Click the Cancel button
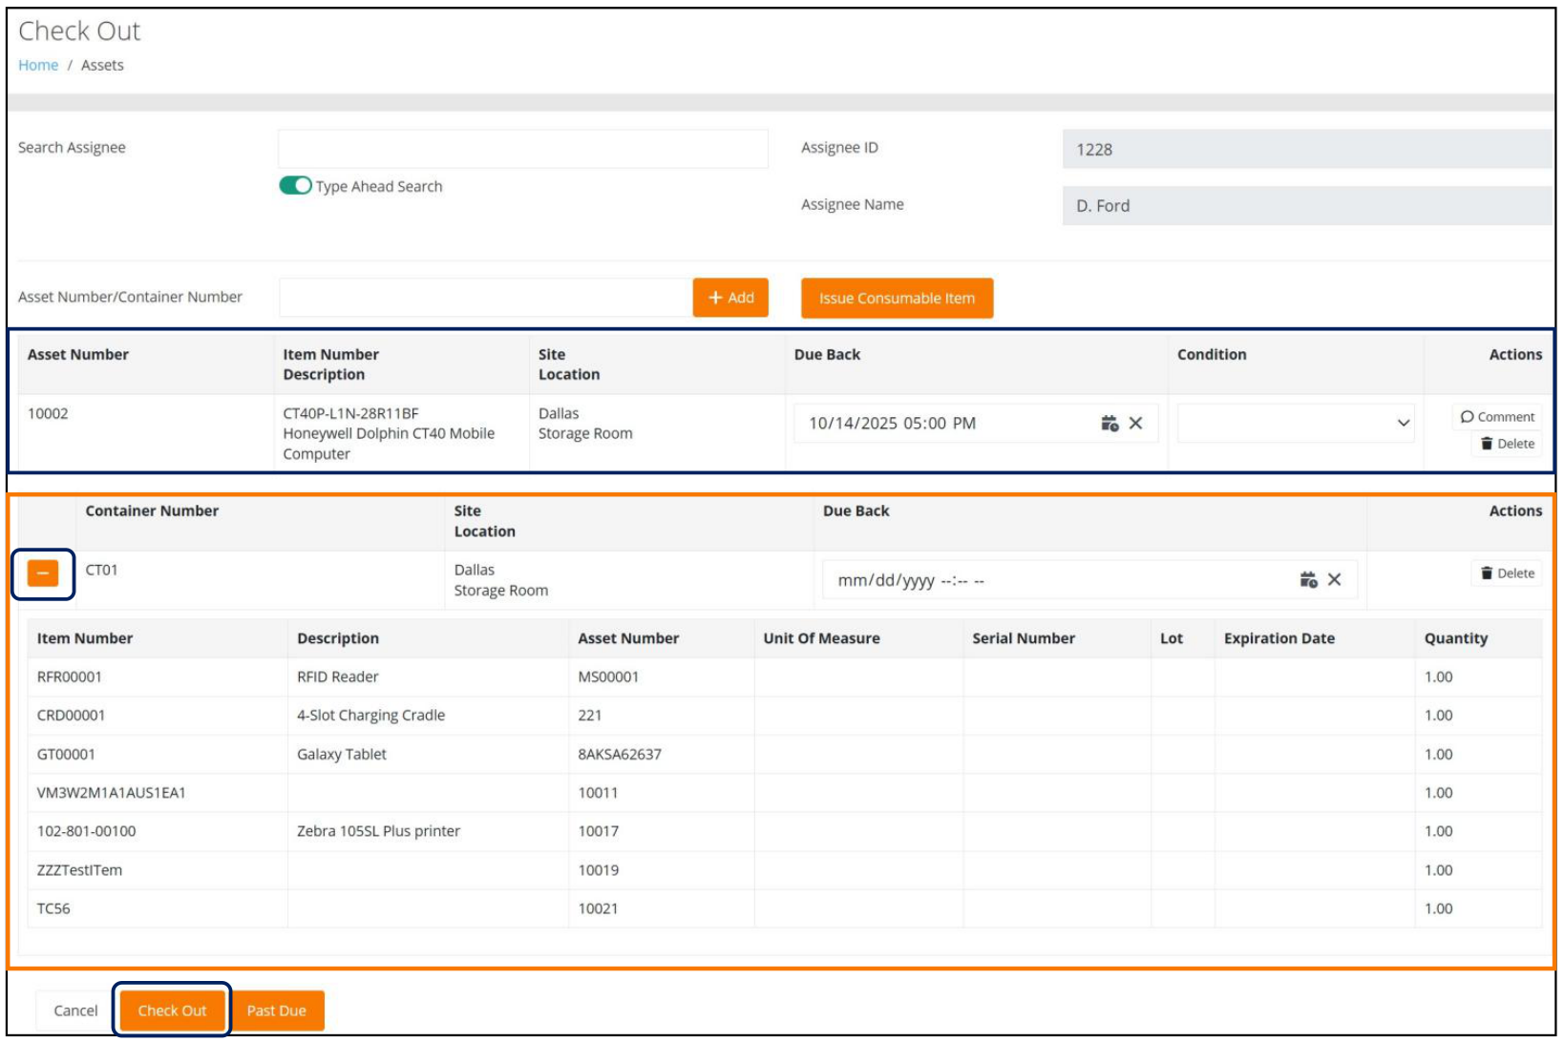 [x=75, y=1011]
